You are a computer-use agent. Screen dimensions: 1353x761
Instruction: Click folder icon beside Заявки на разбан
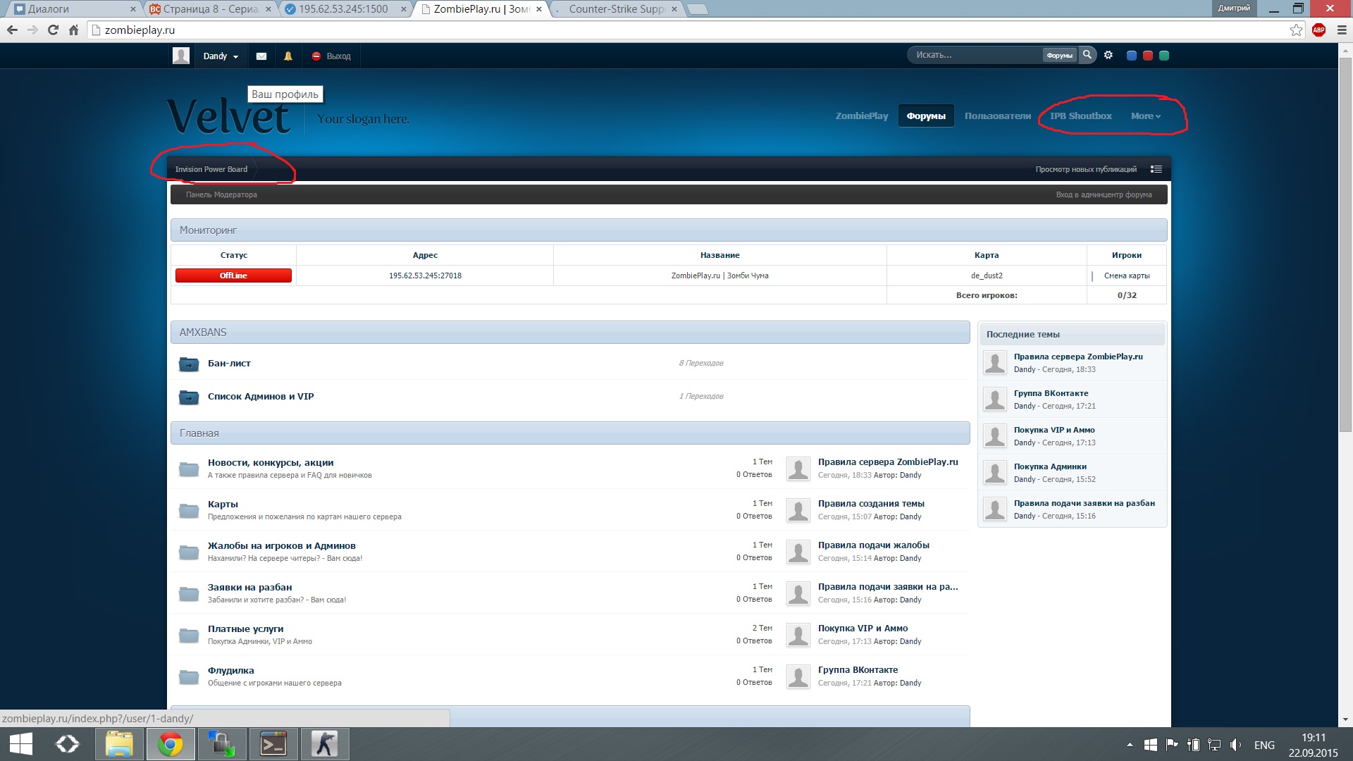click(189, 593)
